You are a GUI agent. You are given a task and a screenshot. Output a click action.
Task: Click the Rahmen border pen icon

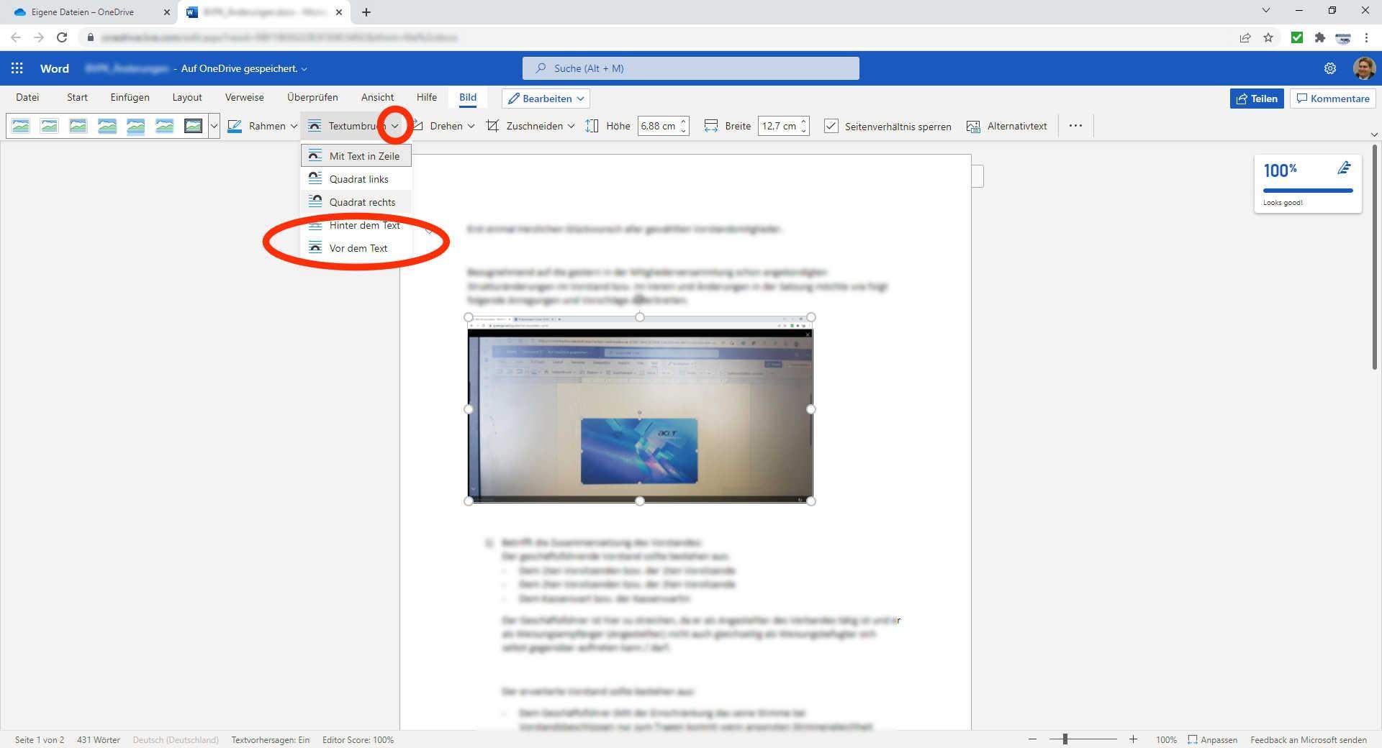[235, 126]
